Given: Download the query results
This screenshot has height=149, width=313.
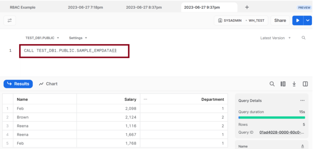Looking at the screenshot, I should (x=294, y=84).
